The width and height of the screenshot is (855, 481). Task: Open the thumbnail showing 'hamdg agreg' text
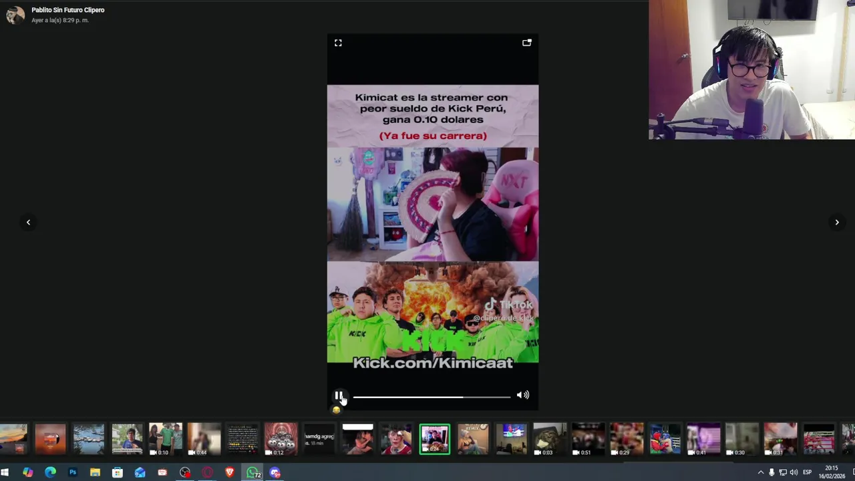[x=319, y=439]
